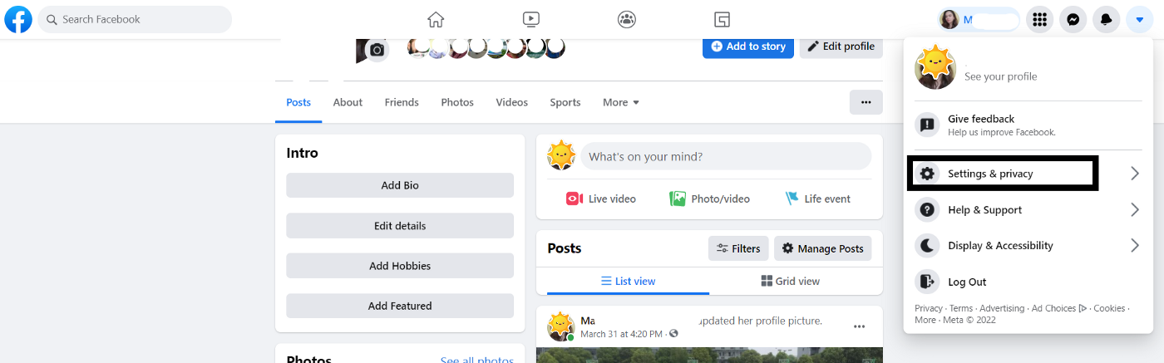This screenshot has height=363, width=1164.
Task: Open Ad Choices footer link
Action: coord(1059,308)
